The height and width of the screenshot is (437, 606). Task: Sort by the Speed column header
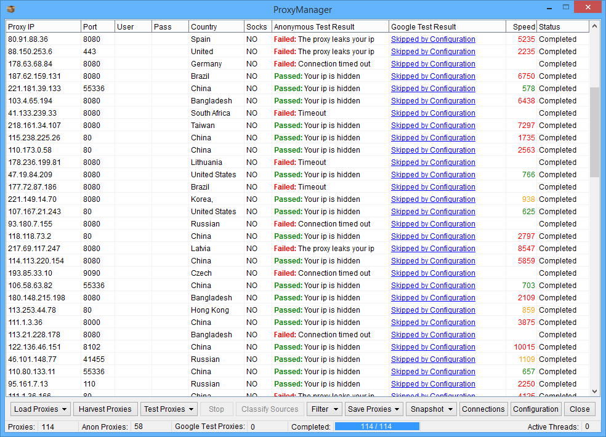click(523, 26)
